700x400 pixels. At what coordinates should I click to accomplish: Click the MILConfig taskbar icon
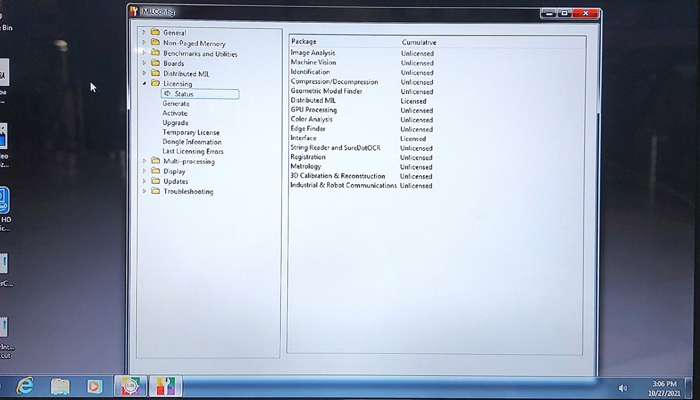point(165,386)
